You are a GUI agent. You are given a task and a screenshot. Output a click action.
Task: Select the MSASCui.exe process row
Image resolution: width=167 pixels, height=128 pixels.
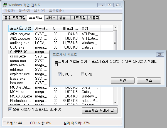[x=60, y=96]
